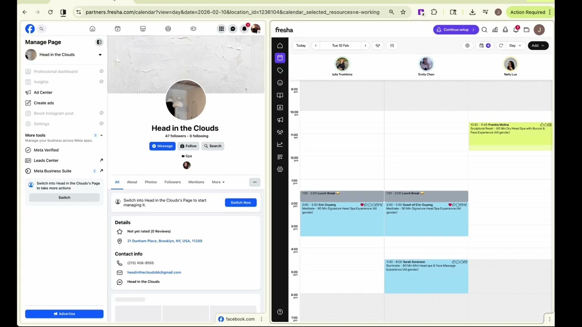
Task: Open Fresha team icon in sidebar
Action: [x=280, y=132]
